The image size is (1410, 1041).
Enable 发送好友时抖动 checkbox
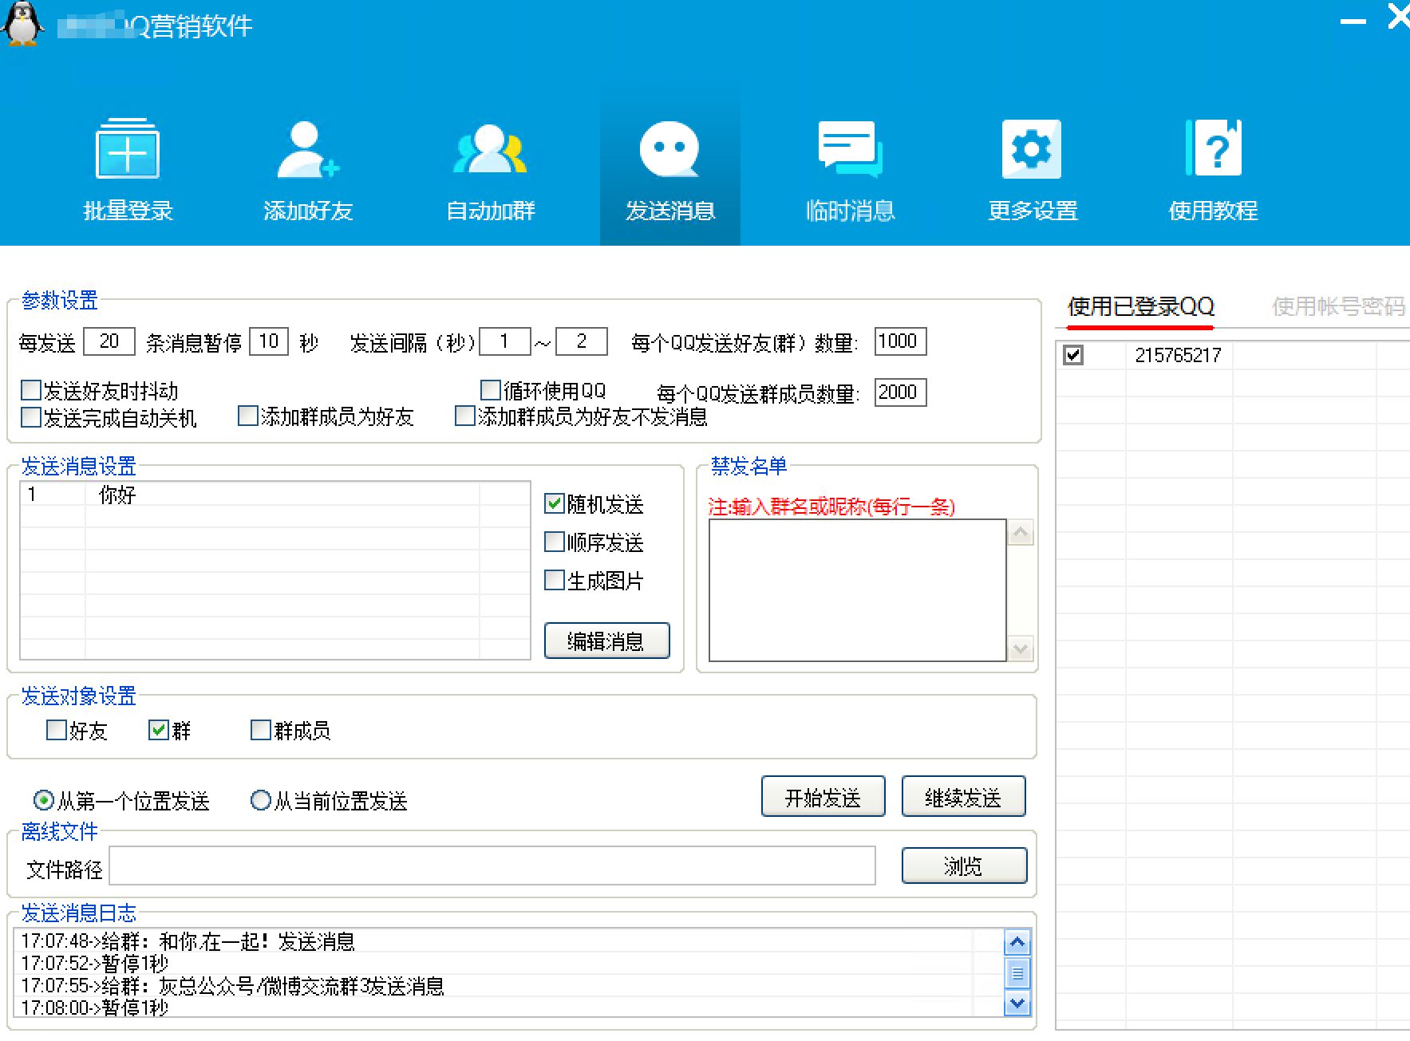[x=30, y=390]
